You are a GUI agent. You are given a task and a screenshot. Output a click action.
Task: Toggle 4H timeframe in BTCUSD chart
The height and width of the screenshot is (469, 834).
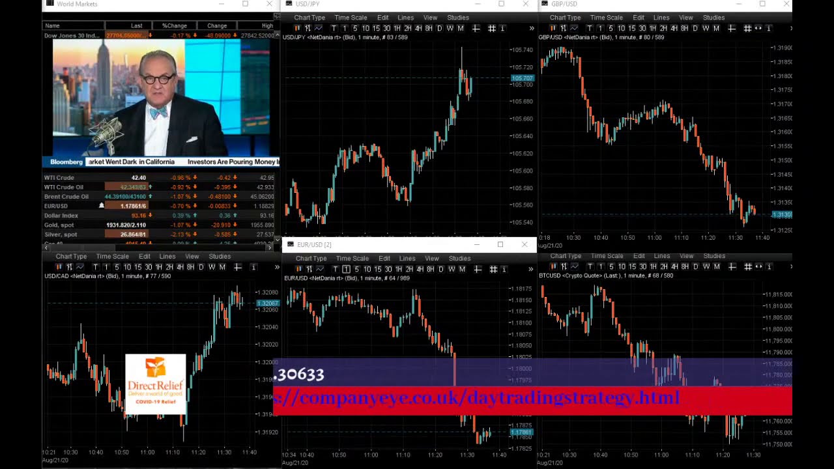pyautogui.click(x=674, y=266)
